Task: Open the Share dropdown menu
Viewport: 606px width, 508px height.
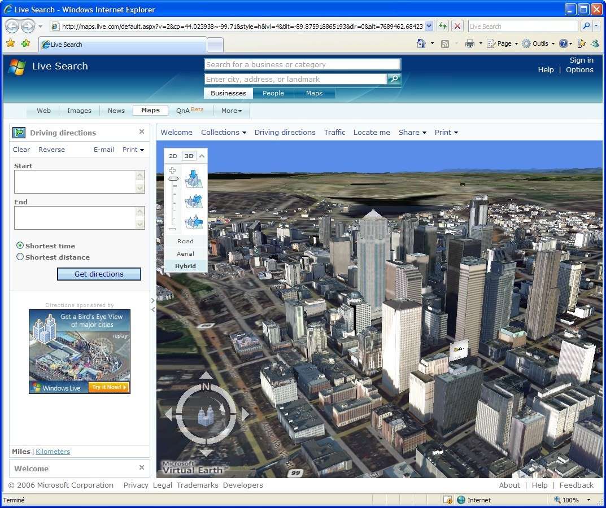Action: pos(412,133)
